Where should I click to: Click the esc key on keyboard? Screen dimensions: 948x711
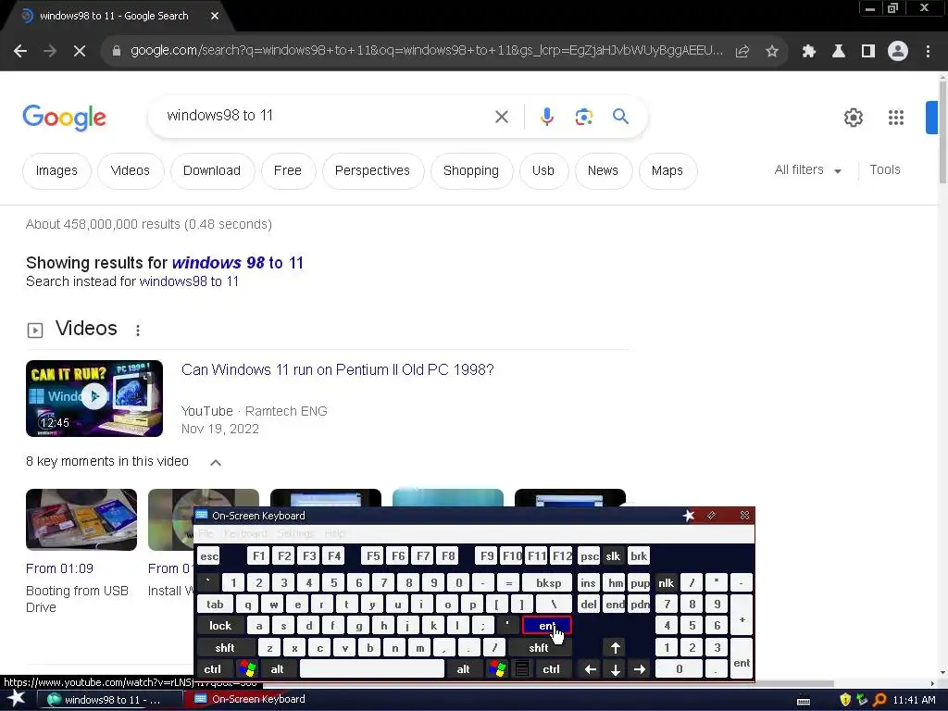209,556
